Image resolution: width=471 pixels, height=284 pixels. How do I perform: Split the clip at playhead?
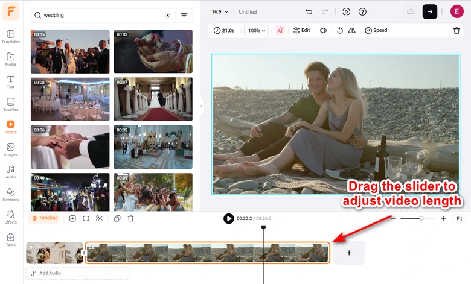pyautogui.click(x=86, y=218)
